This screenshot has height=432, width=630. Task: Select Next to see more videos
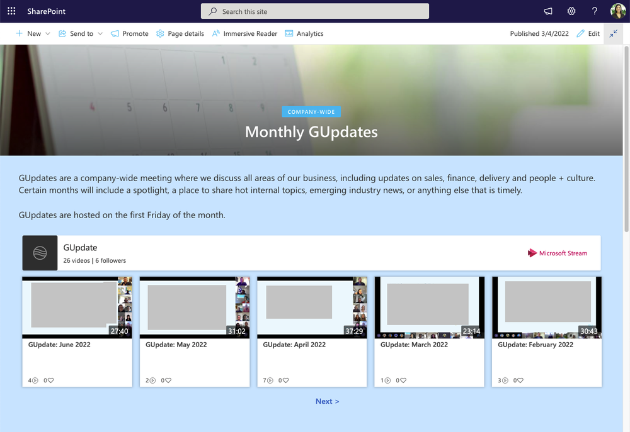tap(327, 401)
